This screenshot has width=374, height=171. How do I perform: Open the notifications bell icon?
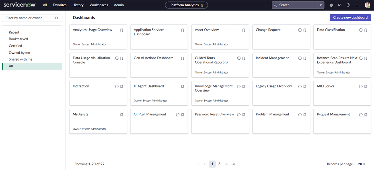pyautogui.click(x=357, y=5)
